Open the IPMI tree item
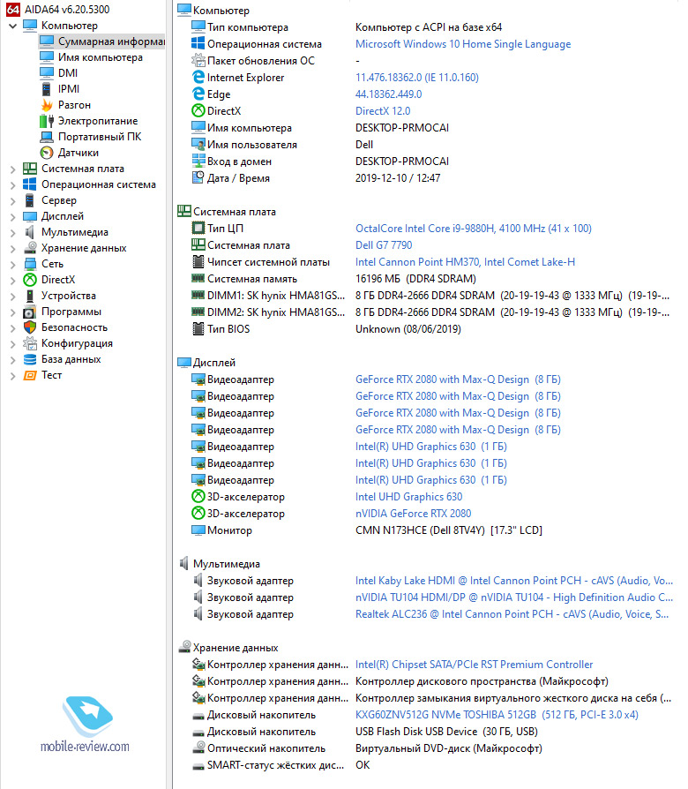 [69, 89]
